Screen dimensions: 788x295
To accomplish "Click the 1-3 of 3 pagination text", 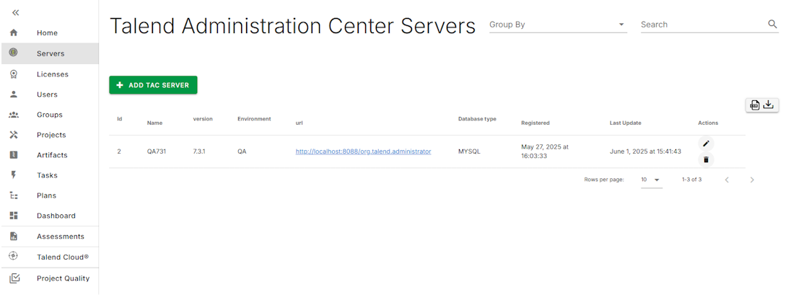I will pos(692,180).
